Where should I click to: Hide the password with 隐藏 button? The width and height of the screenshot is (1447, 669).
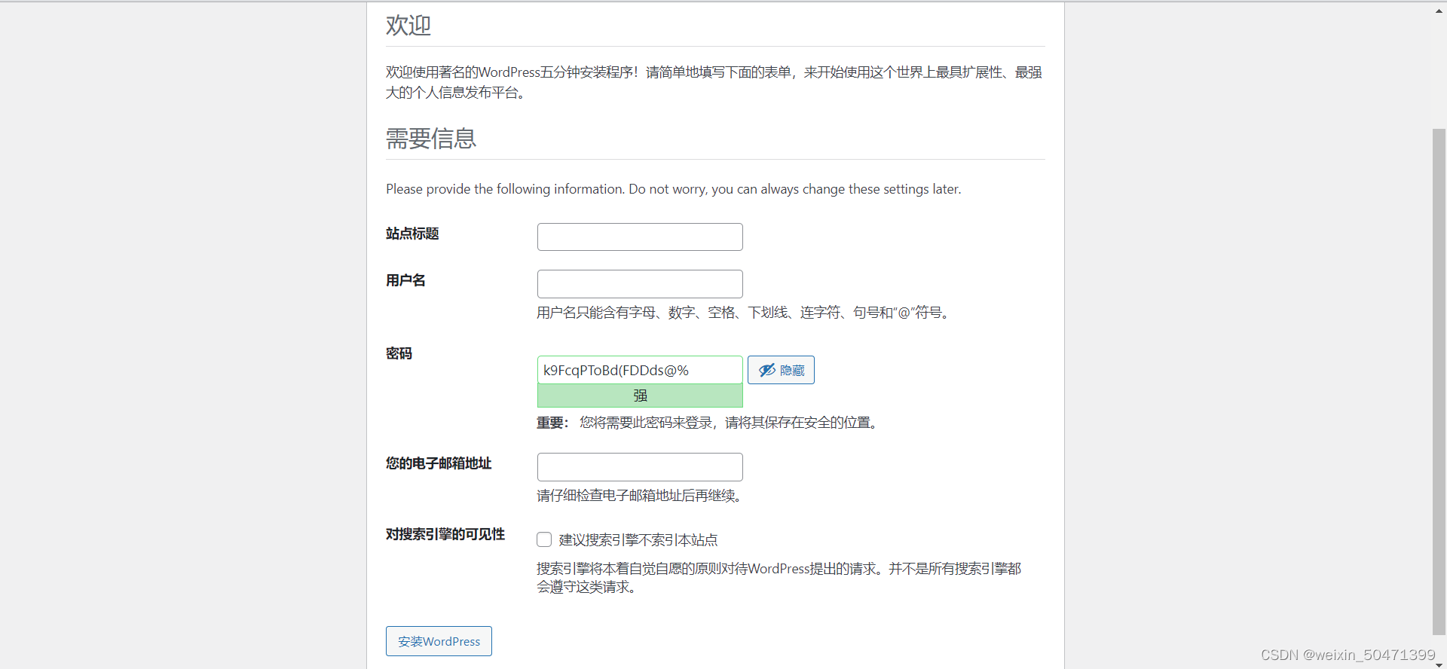[x=781, y=370]
